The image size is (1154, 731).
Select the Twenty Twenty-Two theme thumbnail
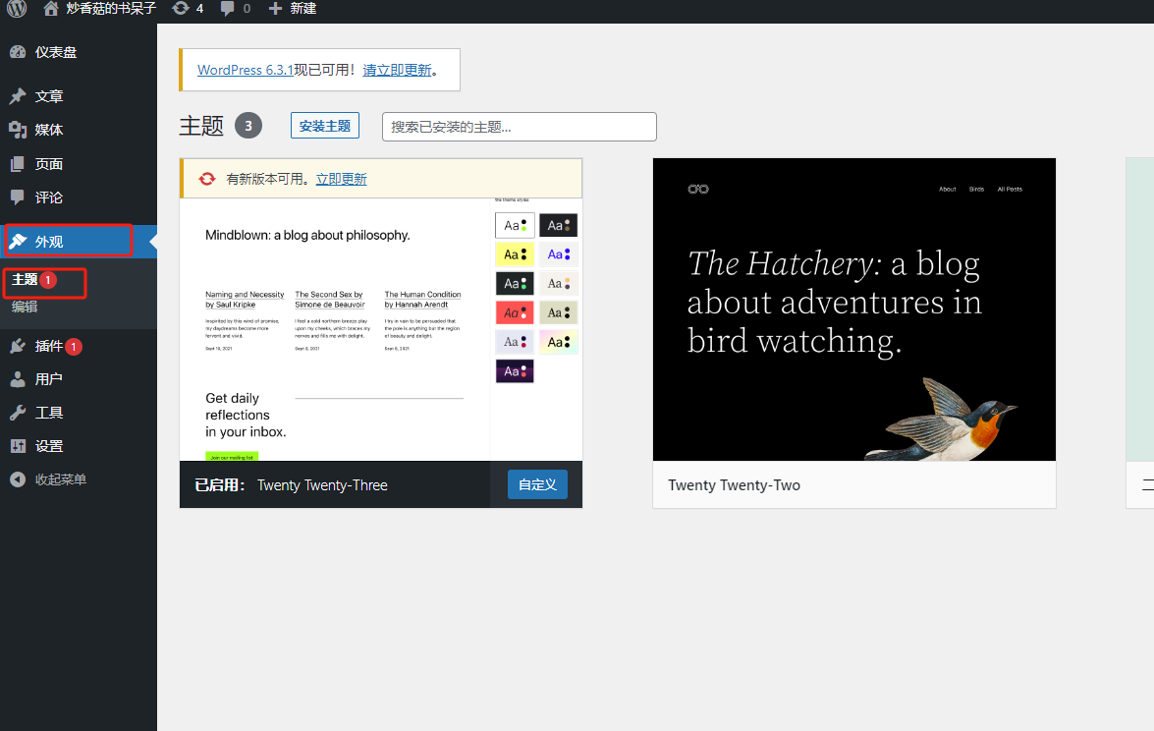(x=853, y=309)
